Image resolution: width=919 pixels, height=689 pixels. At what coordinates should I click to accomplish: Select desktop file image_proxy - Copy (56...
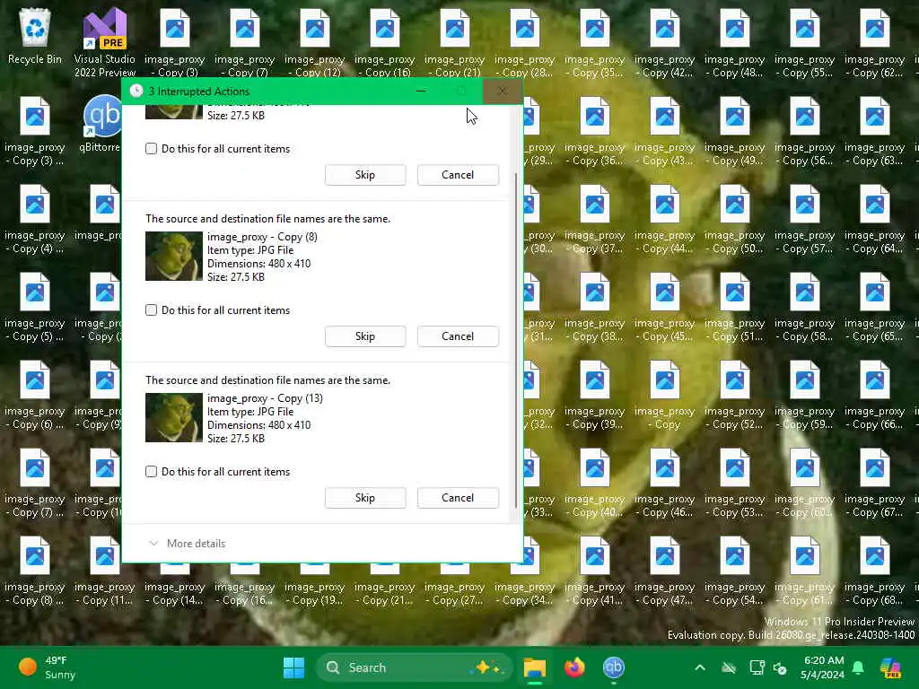[805, 130]
